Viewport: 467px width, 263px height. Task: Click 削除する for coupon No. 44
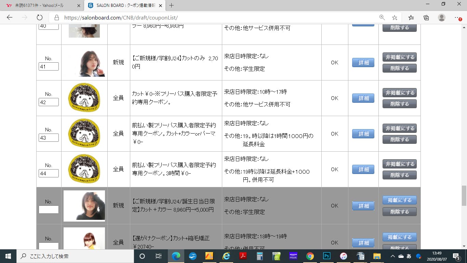tap(399, 175)
